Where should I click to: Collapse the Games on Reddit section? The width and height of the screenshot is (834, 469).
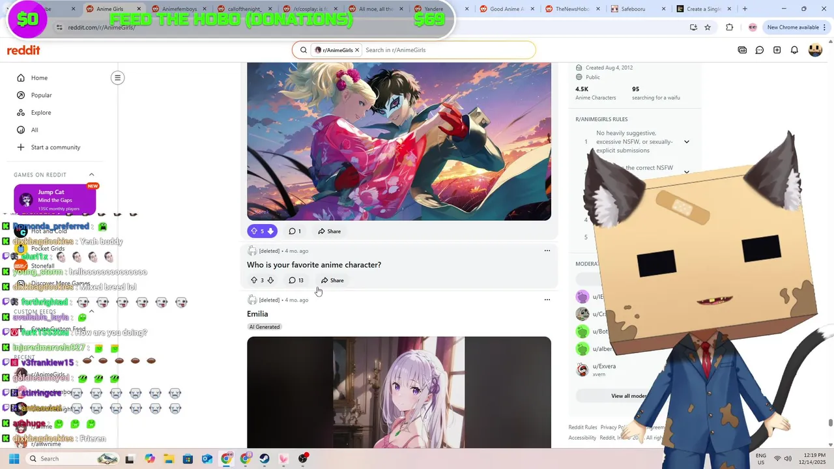(x=91, y=175)
